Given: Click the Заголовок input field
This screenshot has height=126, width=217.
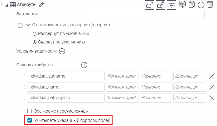Looking at the screenshot, I should [142, 14].
